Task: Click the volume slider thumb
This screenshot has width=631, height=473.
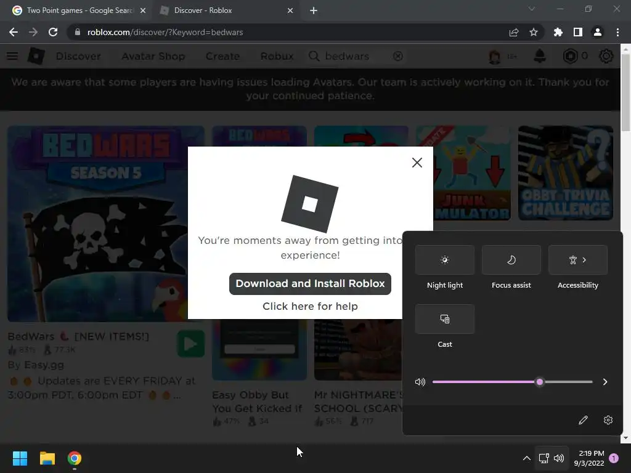Action: (x=540, y=382)
